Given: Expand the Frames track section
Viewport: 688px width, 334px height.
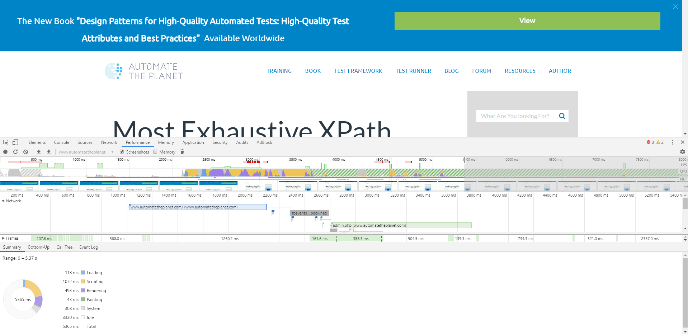Looking at the screenshot, I should click(x=3, y=238).
